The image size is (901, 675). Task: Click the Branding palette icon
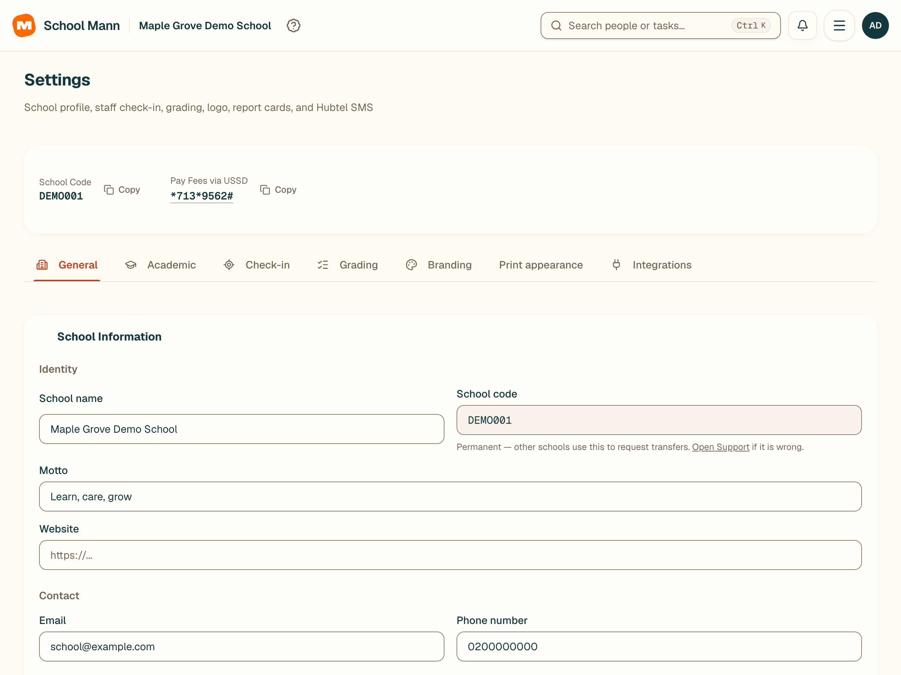[411, 265]
